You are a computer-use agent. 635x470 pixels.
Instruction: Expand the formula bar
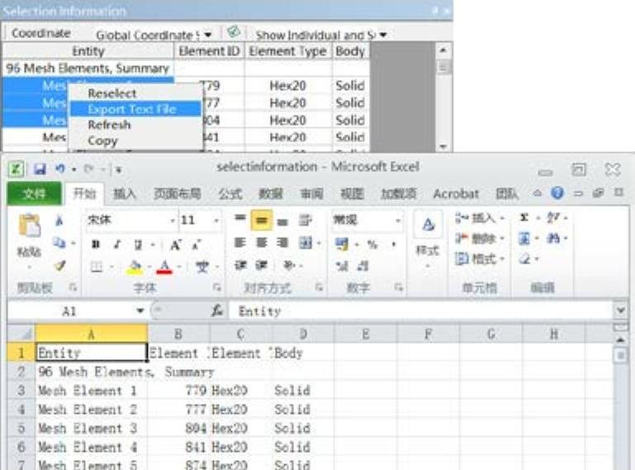[620, 311]
